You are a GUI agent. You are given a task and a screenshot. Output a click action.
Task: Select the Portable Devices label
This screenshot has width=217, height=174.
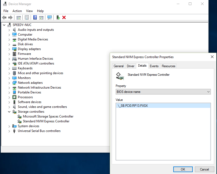point(30,92)
